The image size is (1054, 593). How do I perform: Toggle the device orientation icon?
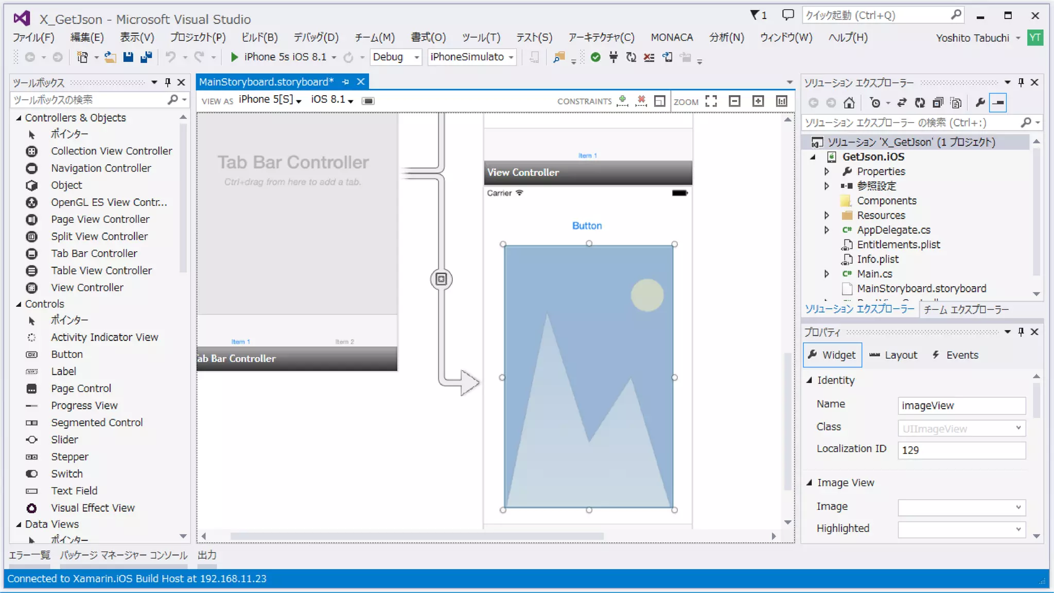click(368, 101)
